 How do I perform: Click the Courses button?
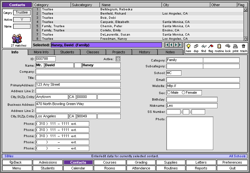coord(110,162)
